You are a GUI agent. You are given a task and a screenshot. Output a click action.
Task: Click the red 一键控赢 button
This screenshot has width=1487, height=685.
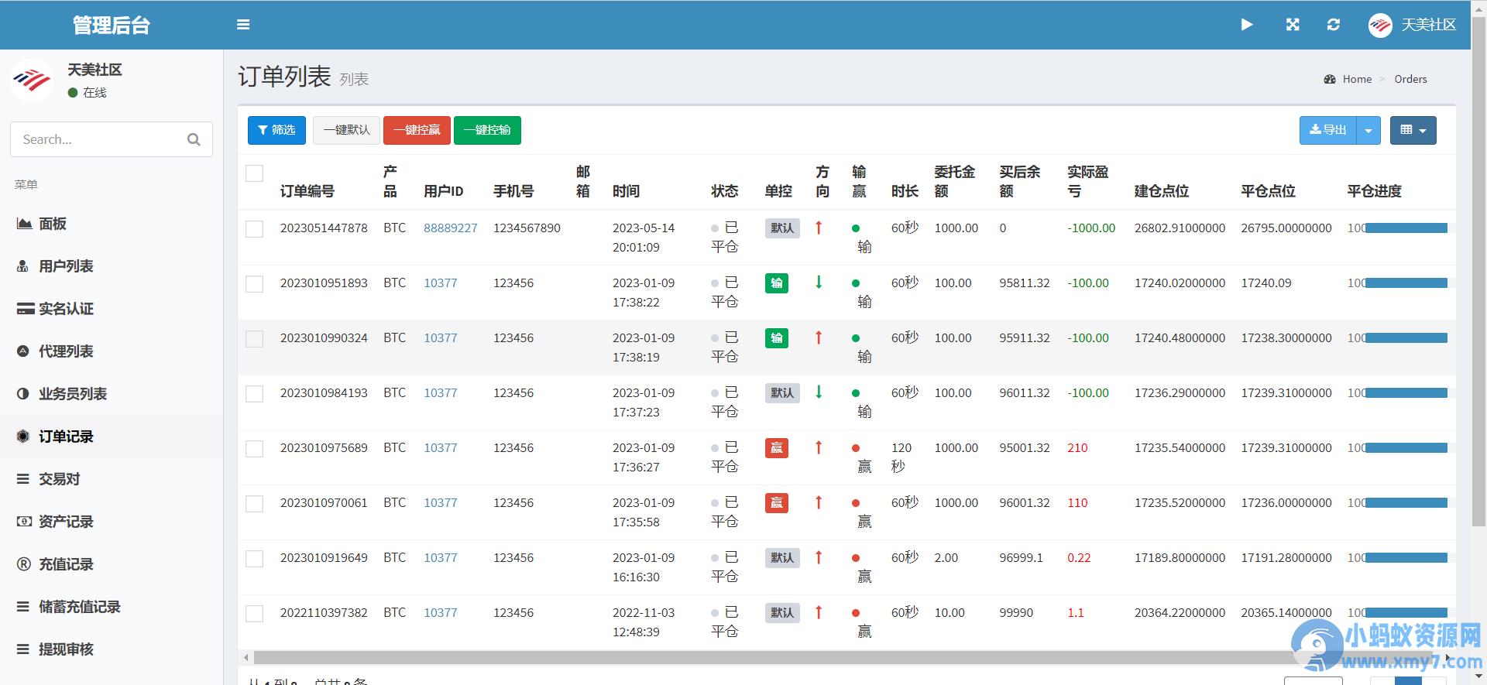click(x=417, y=130)
